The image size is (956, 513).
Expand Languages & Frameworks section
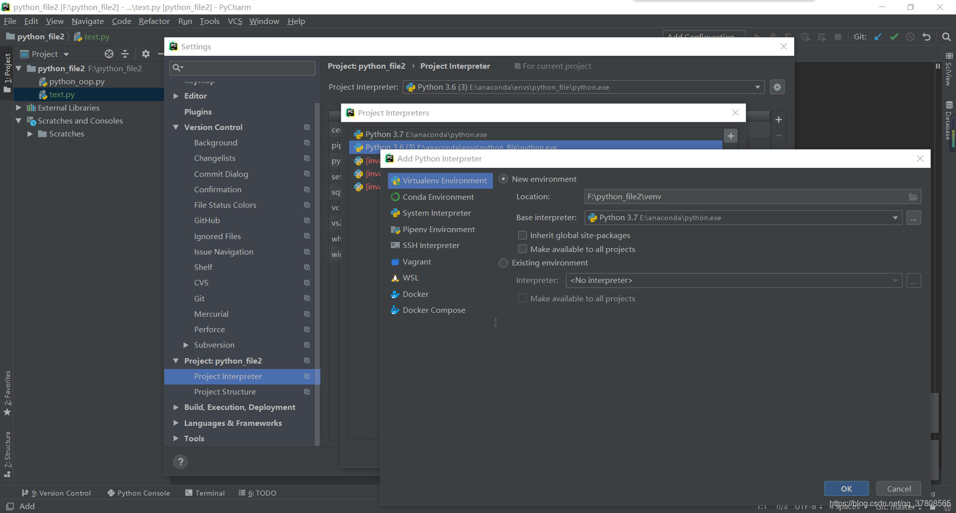(176, 423)
